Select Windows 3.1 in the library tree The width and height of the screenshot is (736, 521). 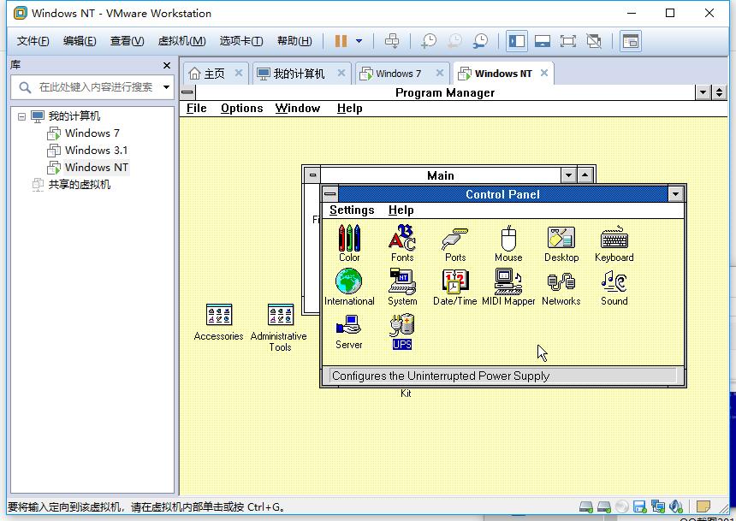point(87,151)
